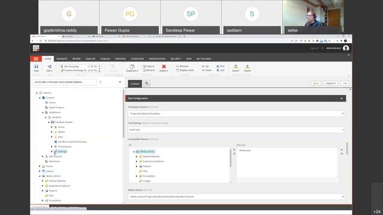
Task: Open the red Sitecore hamburger menu
Action: pos(36,59)
